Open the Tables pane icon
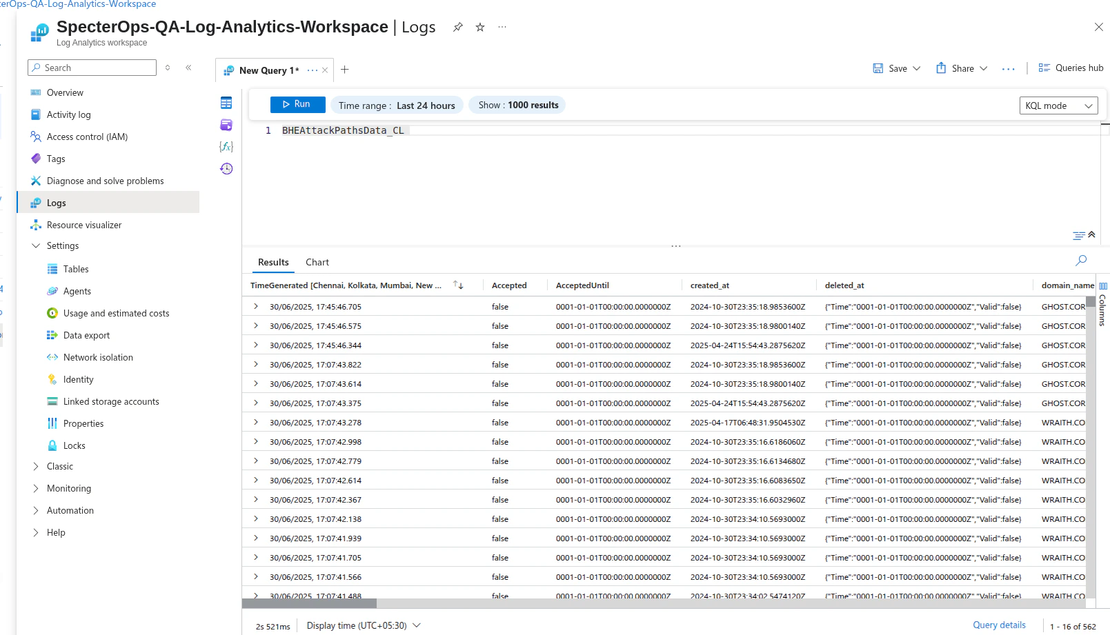The height and width of the screenshot is (635, 1110). (226, 102)
